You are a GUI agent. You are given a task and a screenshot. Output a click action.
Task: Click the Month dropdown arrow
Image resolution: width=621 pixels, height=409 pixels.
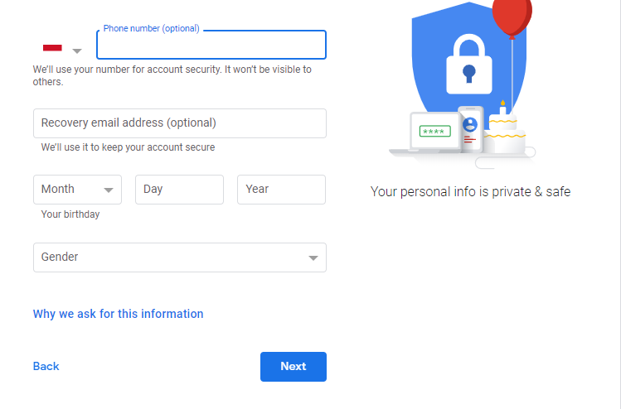109,190
